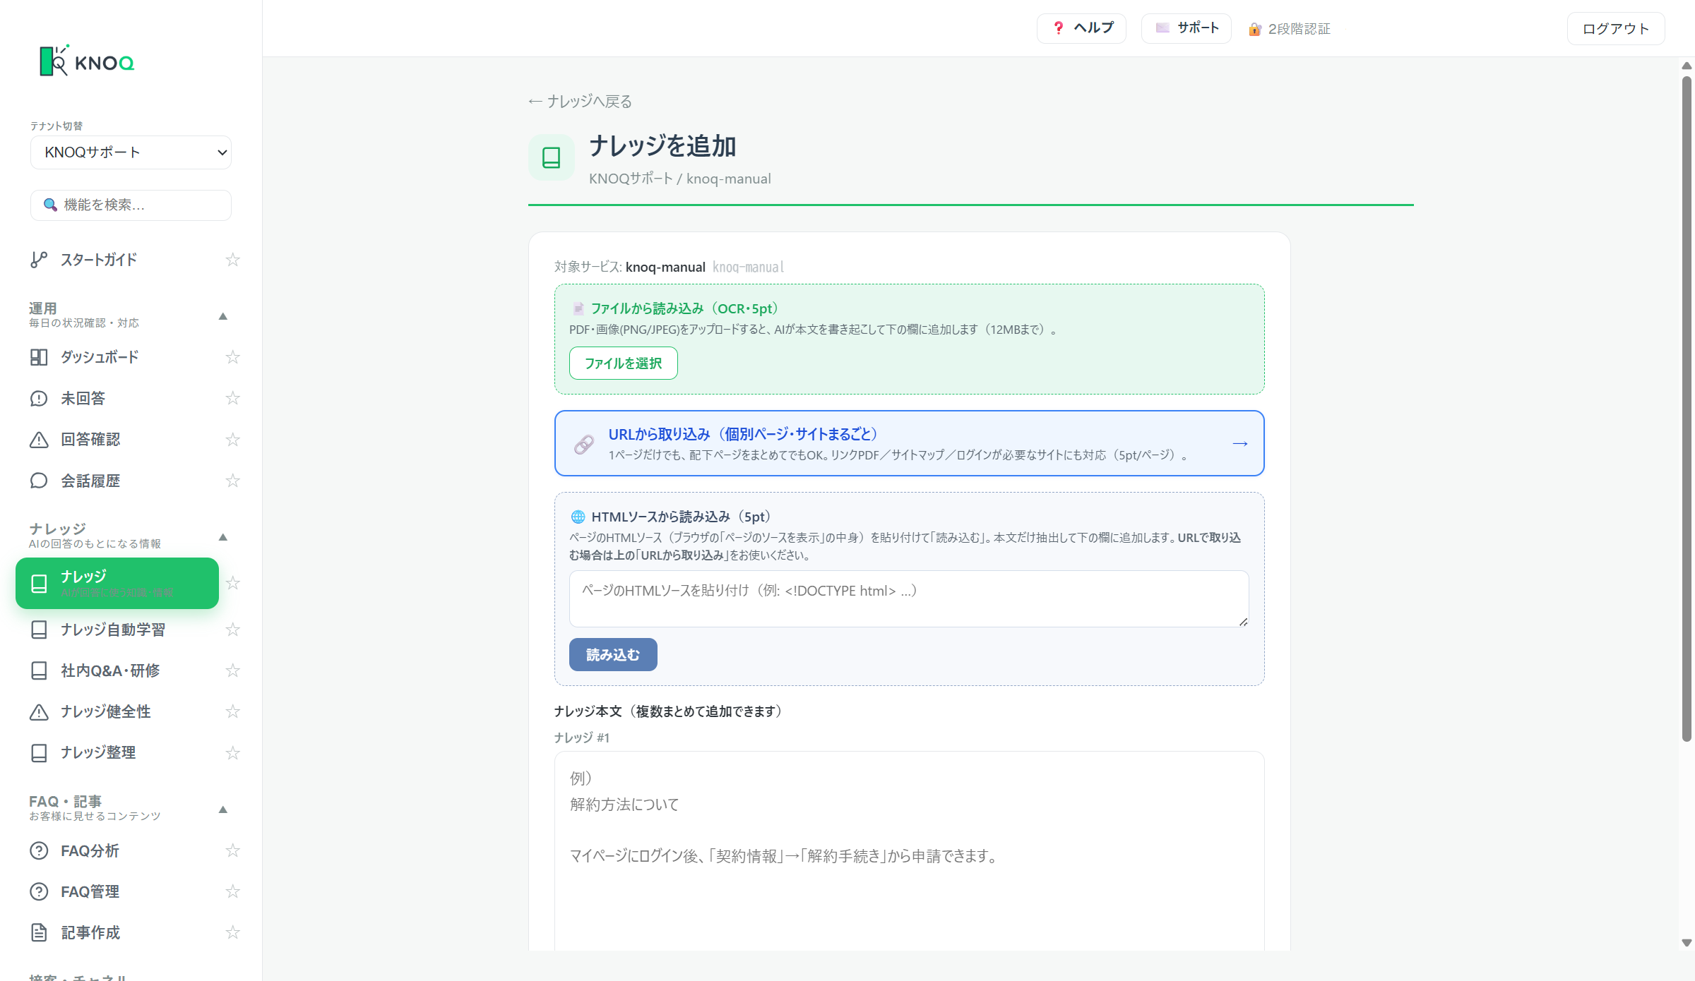Click the 回答確認 warning triangle icon
This screenshot has height=981, width=1695.
39,440
